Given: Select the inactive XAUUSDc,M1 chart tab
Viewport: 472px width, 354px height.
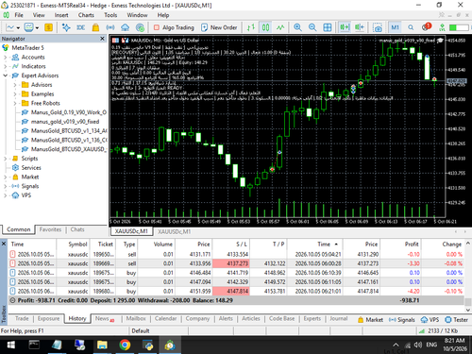Looking at the screenshot, I should (174, 231).
